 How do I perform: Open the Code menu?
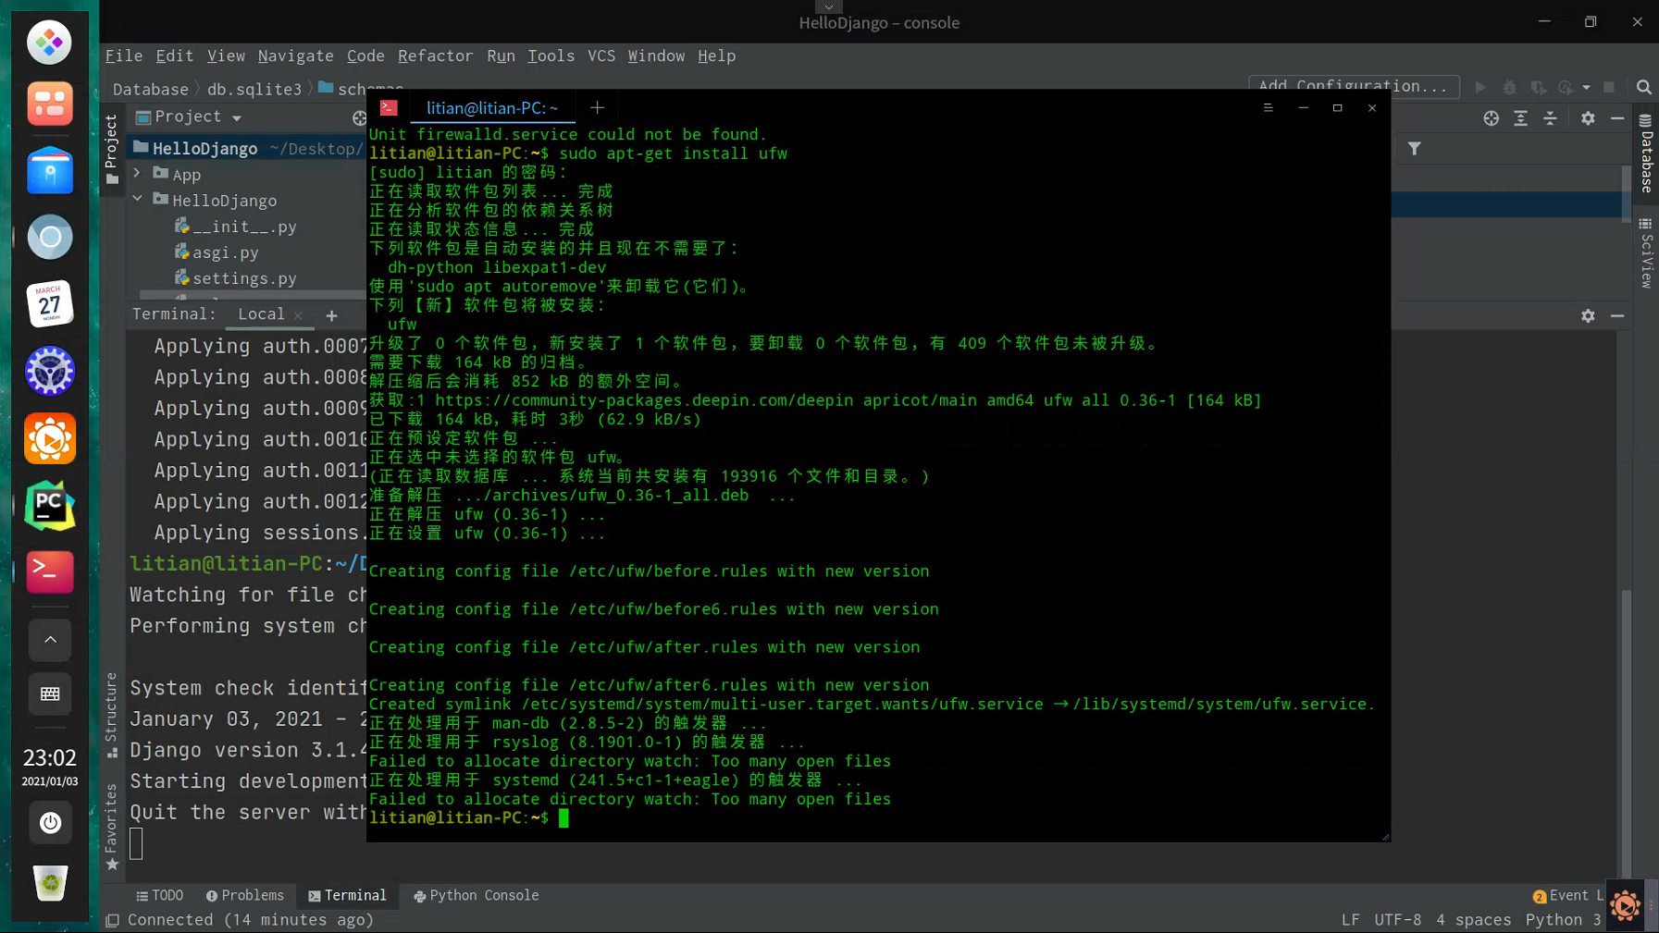click(365, 56)
